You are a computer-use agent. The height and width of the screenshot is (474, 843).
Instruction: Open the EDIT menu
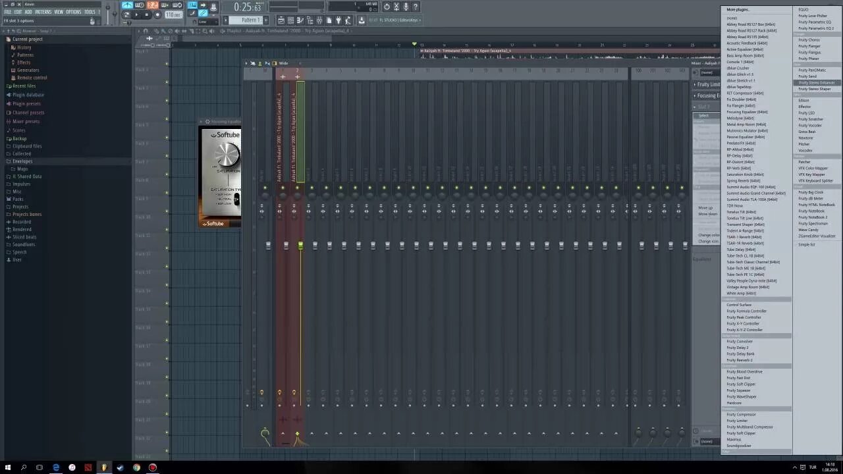(x=18, y=12)
